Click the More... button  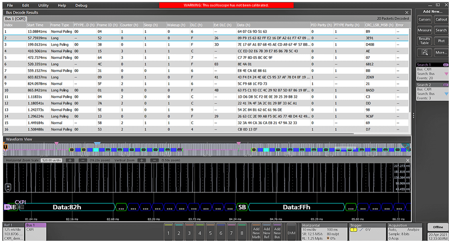pos(441,52)
